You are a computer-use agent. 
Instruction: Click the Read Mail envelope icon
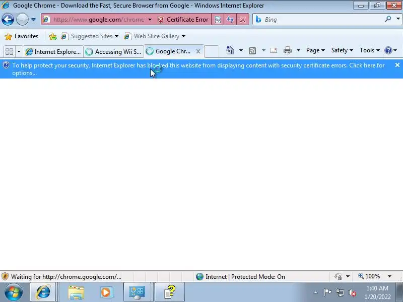pos(274,50)
